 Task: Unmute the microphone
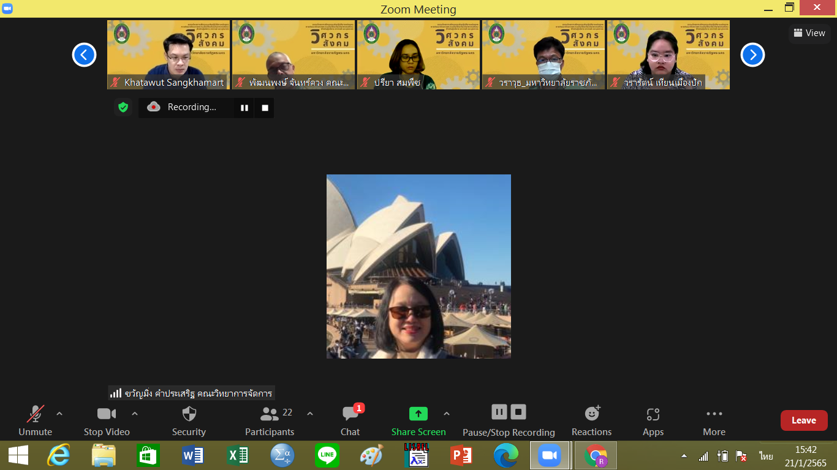[35, 420]
